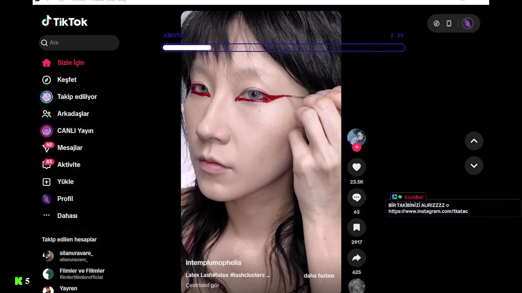Click the Yükle plus icon
This screenshot has width=522, height=293.
tap(46, 182)
